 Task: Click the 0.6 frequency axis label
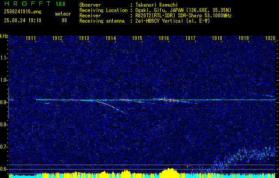click(x=4, y=169)
